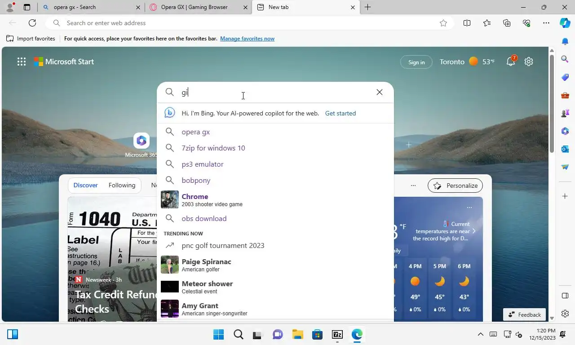Image resolution: width=575 pixels, height=345 pixels.
Task: Select suggestion bobpony
Action: click(275, 180)
